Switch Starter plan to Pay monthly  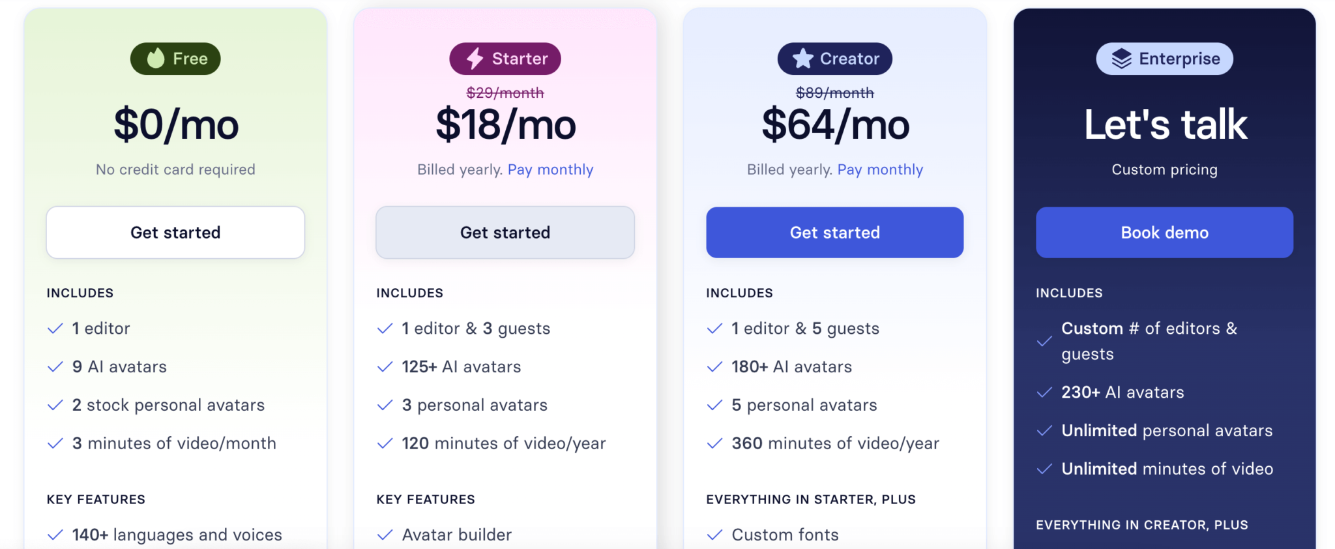550,170
